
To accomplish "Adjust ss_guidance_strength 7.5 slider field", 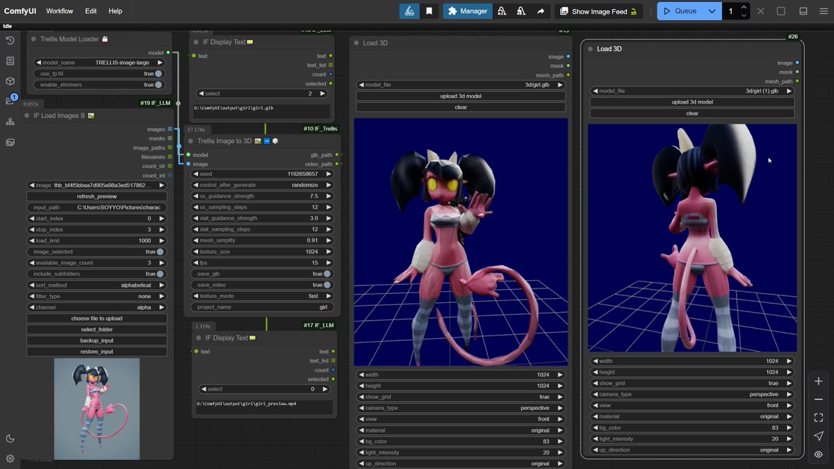I will point(263,196).
